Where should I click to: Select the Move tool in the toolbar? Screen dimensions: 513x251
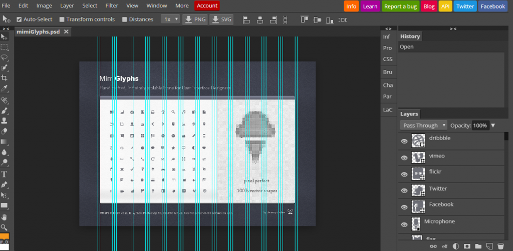4,36
